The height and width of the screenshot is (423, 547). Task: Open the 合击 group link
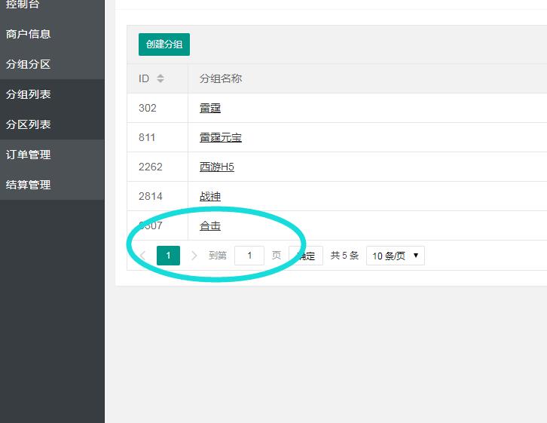coord(210,225)
